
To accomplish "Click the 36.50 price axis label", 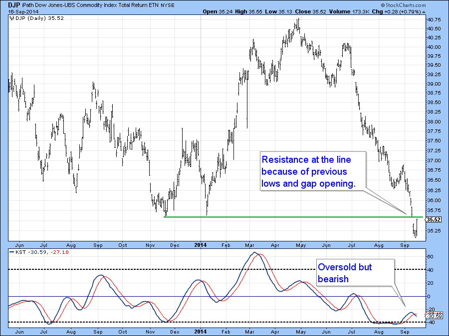I will point(434,180).
